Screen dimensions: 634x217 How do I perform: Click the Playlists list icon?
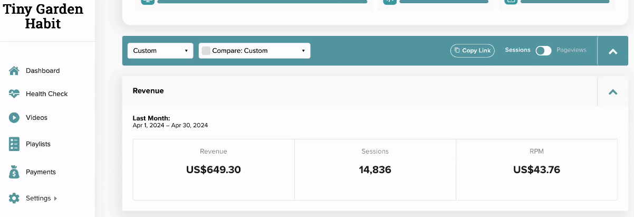(x=14, y=144)
